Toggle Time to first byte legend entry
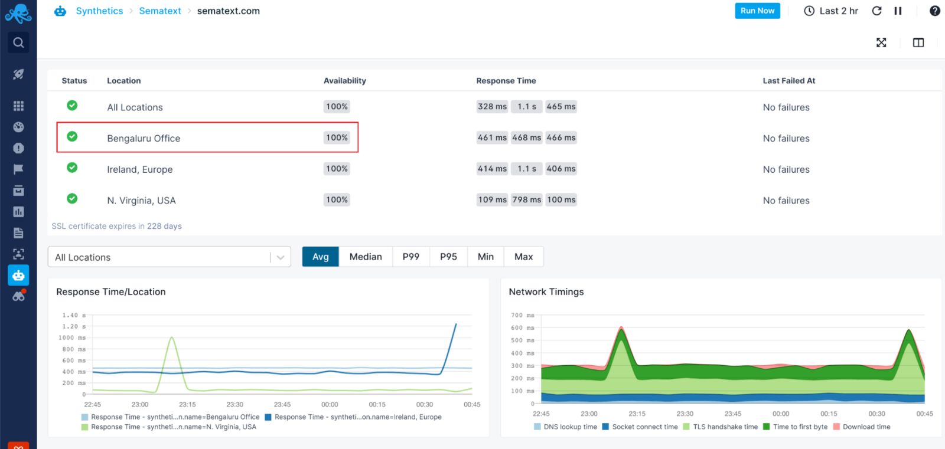This screenshot has height=449, width=945. (x=795, y=427)
